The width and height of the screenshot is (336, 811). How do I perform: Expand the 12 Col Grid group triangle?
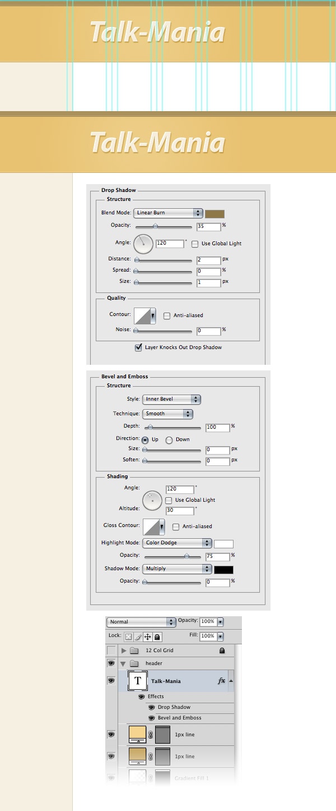124,650
